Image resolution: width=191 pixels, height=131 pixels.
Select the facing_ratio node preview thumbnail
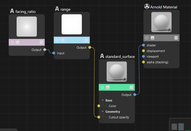pos(27,26)
